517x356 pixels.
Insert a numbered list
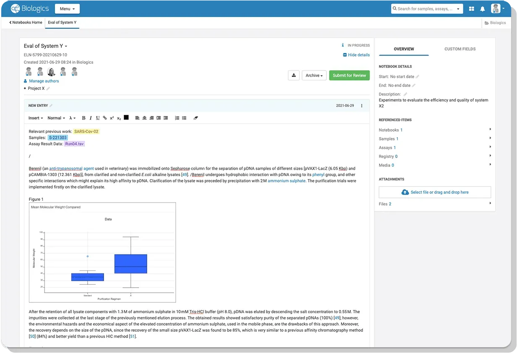177,118
